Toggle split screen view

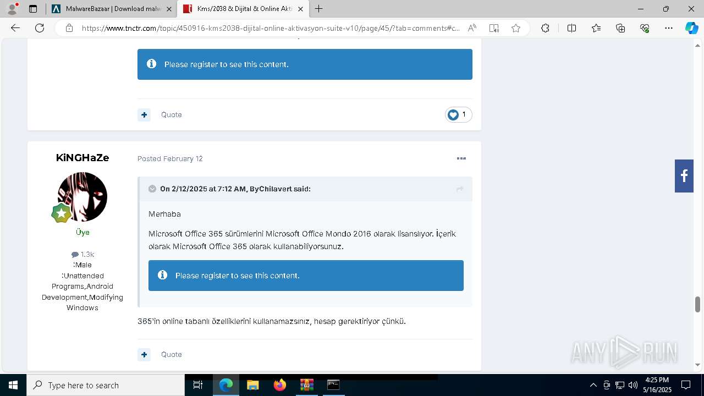[x=571, y=28]
